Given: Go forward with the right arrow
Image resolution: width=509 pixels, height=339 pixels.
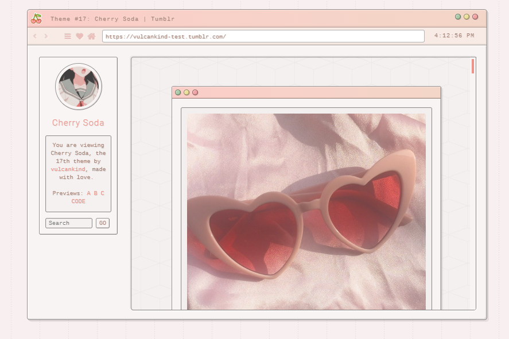Looking at the screenshot, I should coord(46,36).
